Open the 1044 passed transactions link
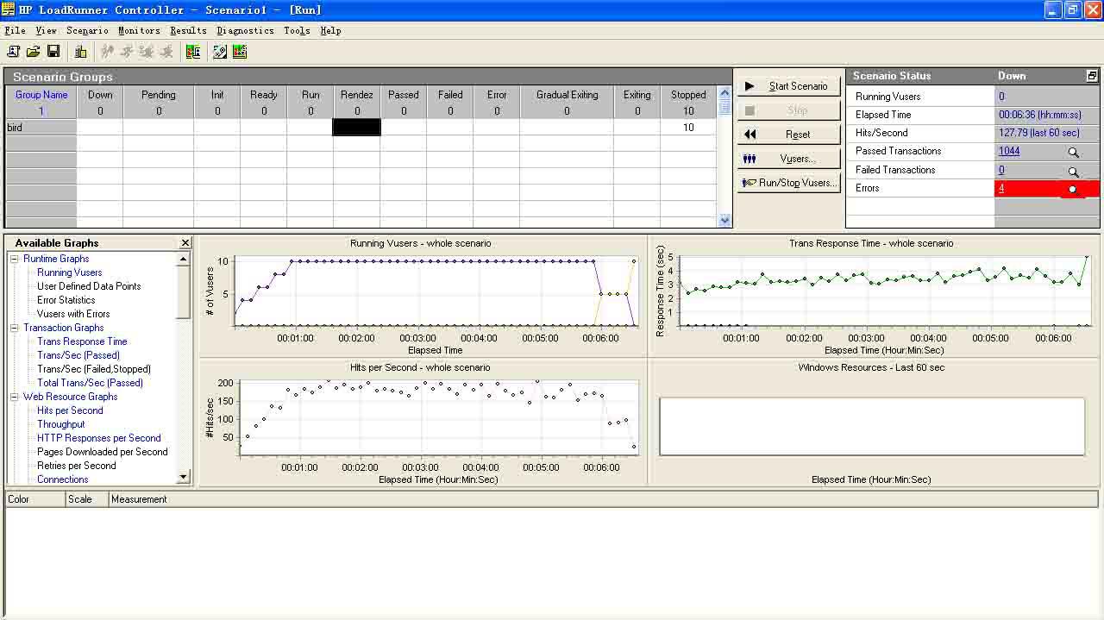The height and width of the screenshot is (620, 1104). click(x=1009, y=151)
